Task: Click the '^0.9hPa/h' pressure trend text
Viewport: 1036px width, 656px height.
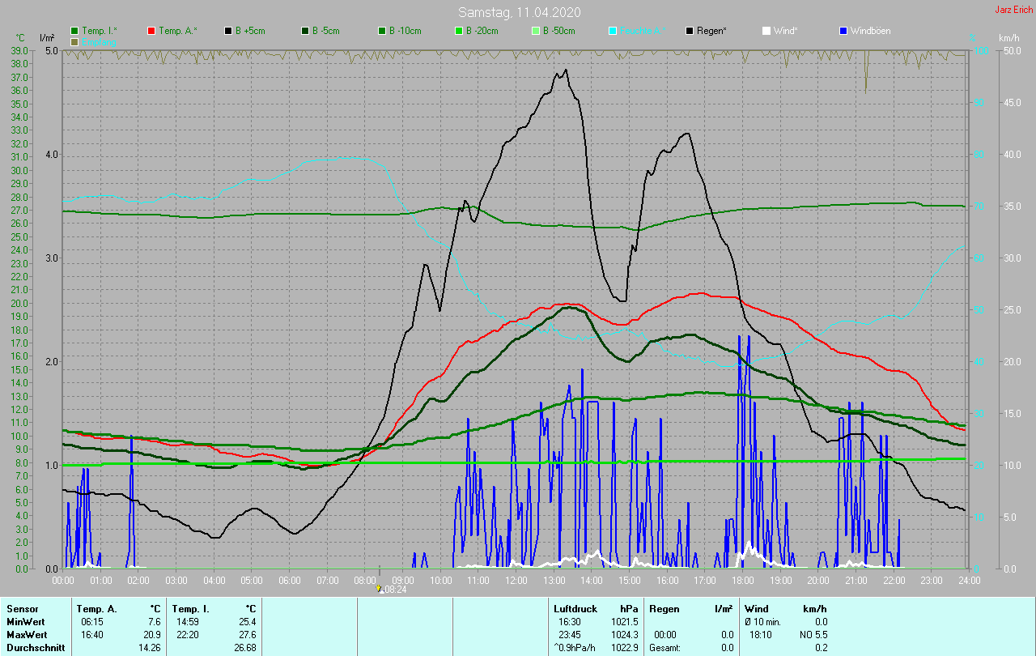Action: click(x=575, y=648)
